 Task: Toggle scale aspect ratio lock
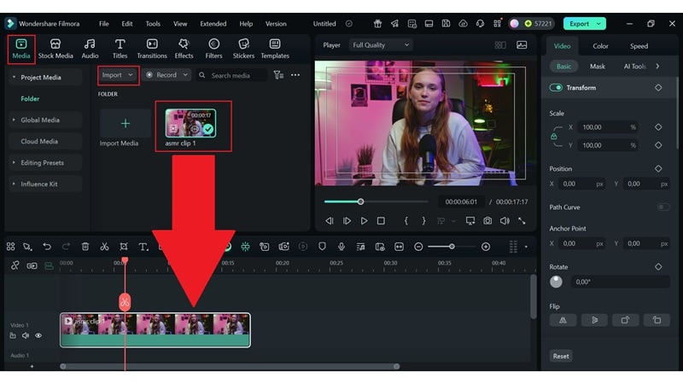pyautogui.click(x=553, y=137)
